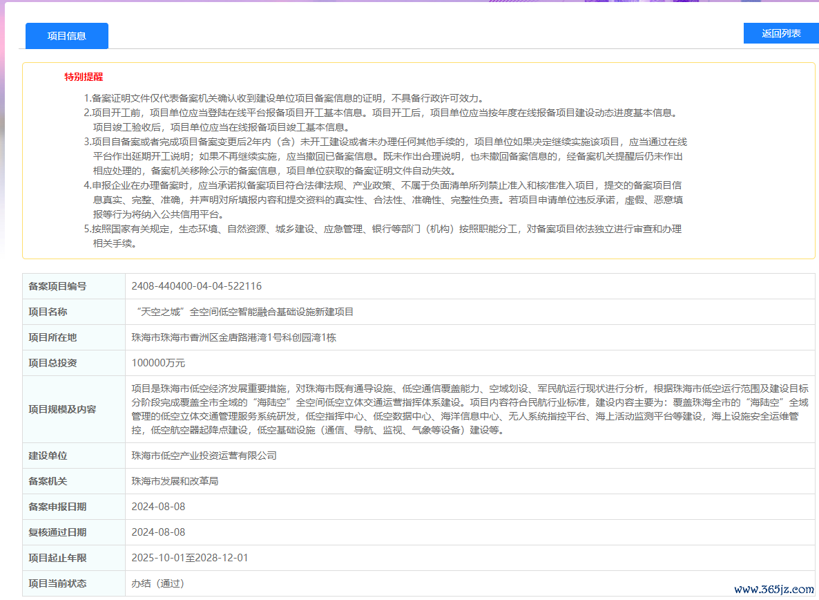819x600 pixels.
Task: Click the 返回列表 button
Action: pyautogui.click(x=781, y=33)
